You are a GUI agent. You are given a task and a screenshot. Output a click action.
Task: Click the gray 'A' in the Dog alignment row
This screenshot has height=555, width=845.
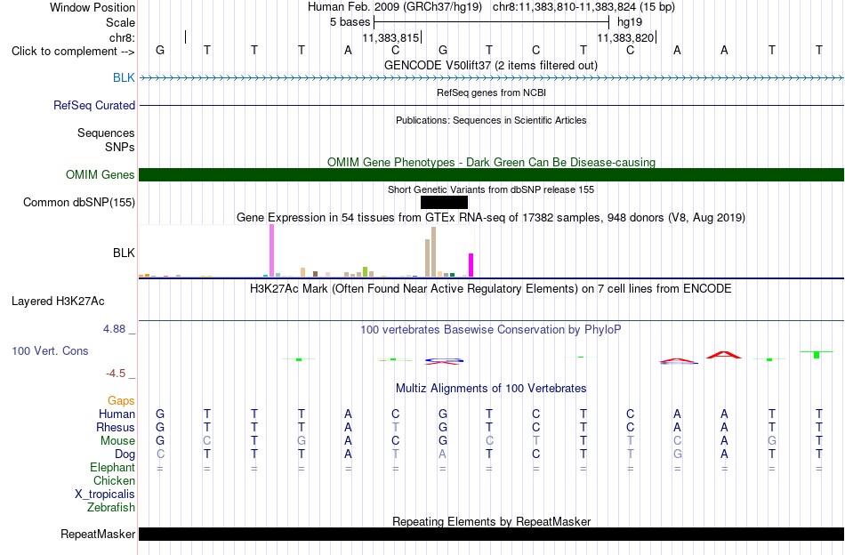pos(442,454)
